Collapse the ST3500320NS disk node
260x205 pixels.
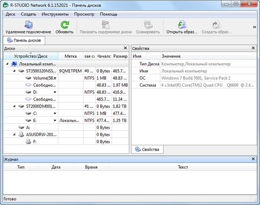14,71
